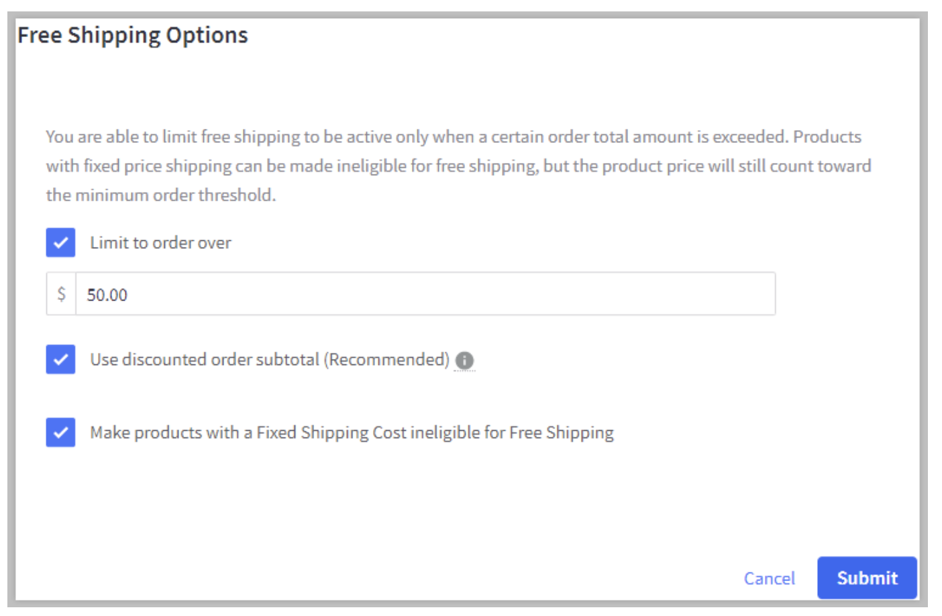Submit the free shipping options
The image size is (942, 616).
(x=867, y=578)
